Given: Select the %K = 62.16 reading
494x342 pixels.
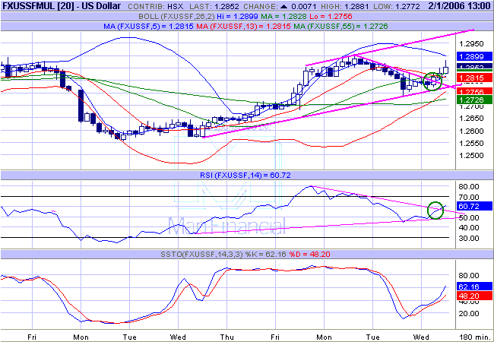Looking at the screenshot, I should [x=265, y=254].
